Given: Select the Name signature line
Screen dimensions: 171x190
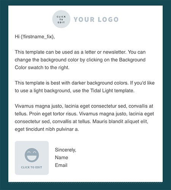Looking at the screenshot, I should [62, 158].
